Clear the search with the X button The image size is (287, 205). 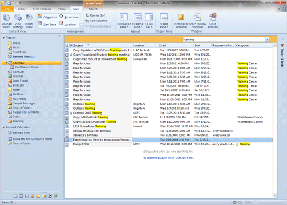coord(267,40)
